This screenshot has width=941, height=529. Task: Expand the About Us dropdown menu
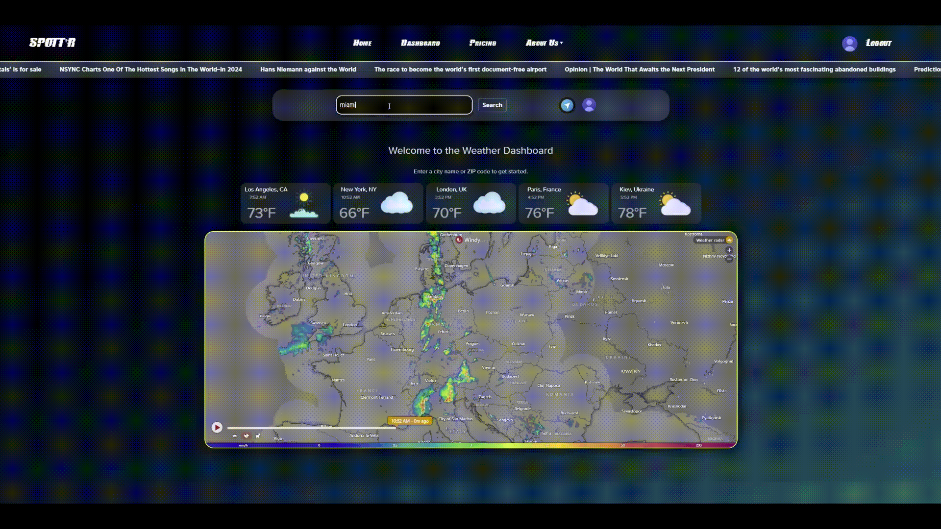point(544,43)
